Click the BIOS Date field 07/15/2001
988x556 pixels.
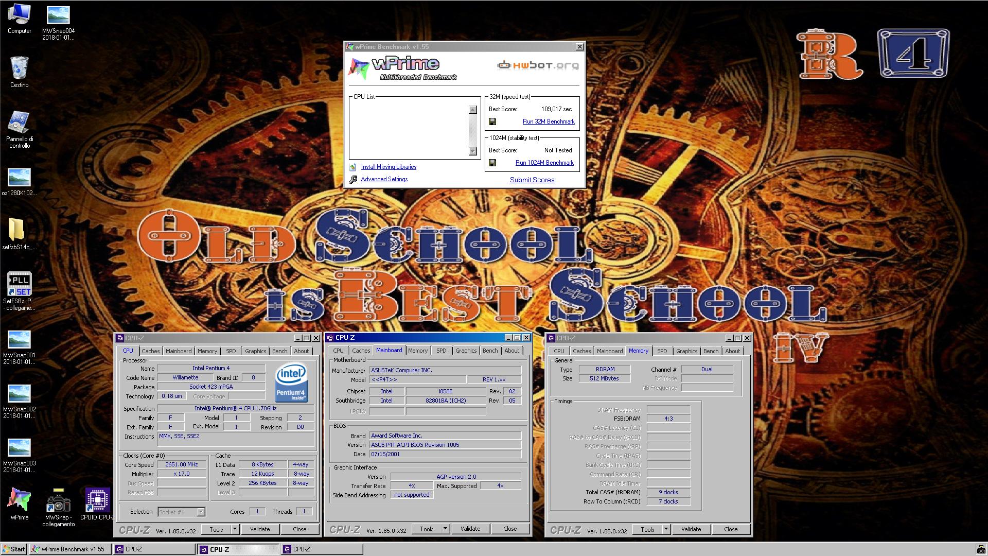point(445,454)
